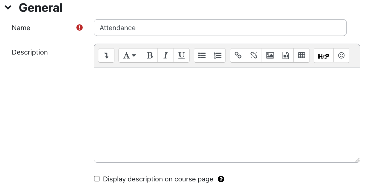Open the emoticon picker
370x190 pixels.
(x=341, y=55)
